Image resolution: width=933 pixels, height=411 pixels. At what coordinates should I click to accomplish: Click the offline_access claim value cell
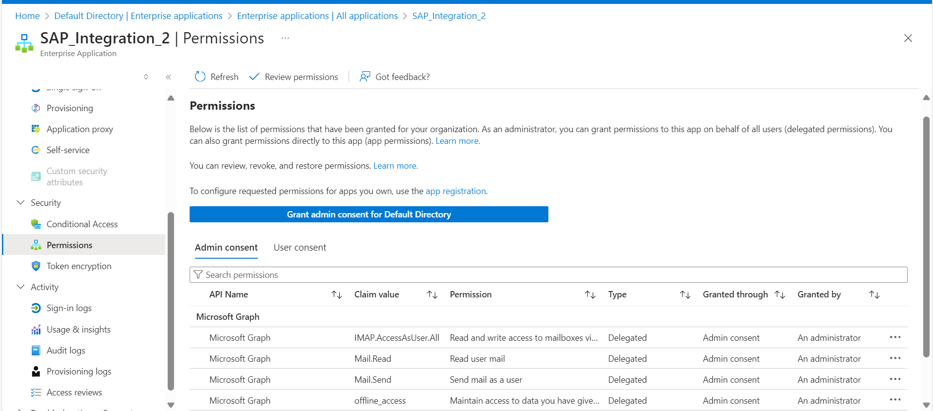[x=380, y=401]
